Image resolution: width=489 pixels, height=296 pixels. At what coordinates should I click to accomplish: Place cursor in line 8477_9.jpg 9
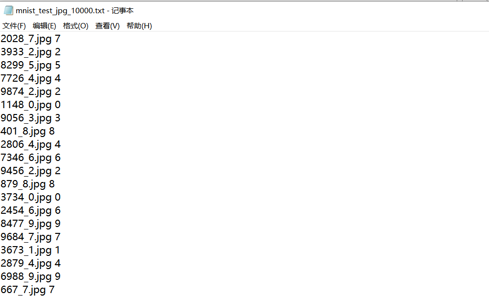pos(30,224)
